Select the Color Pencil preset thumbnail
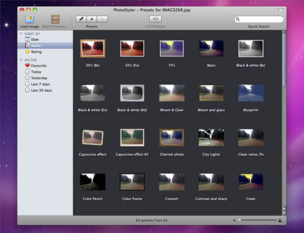This screenshot has height=233, width=304. (93, 182)
